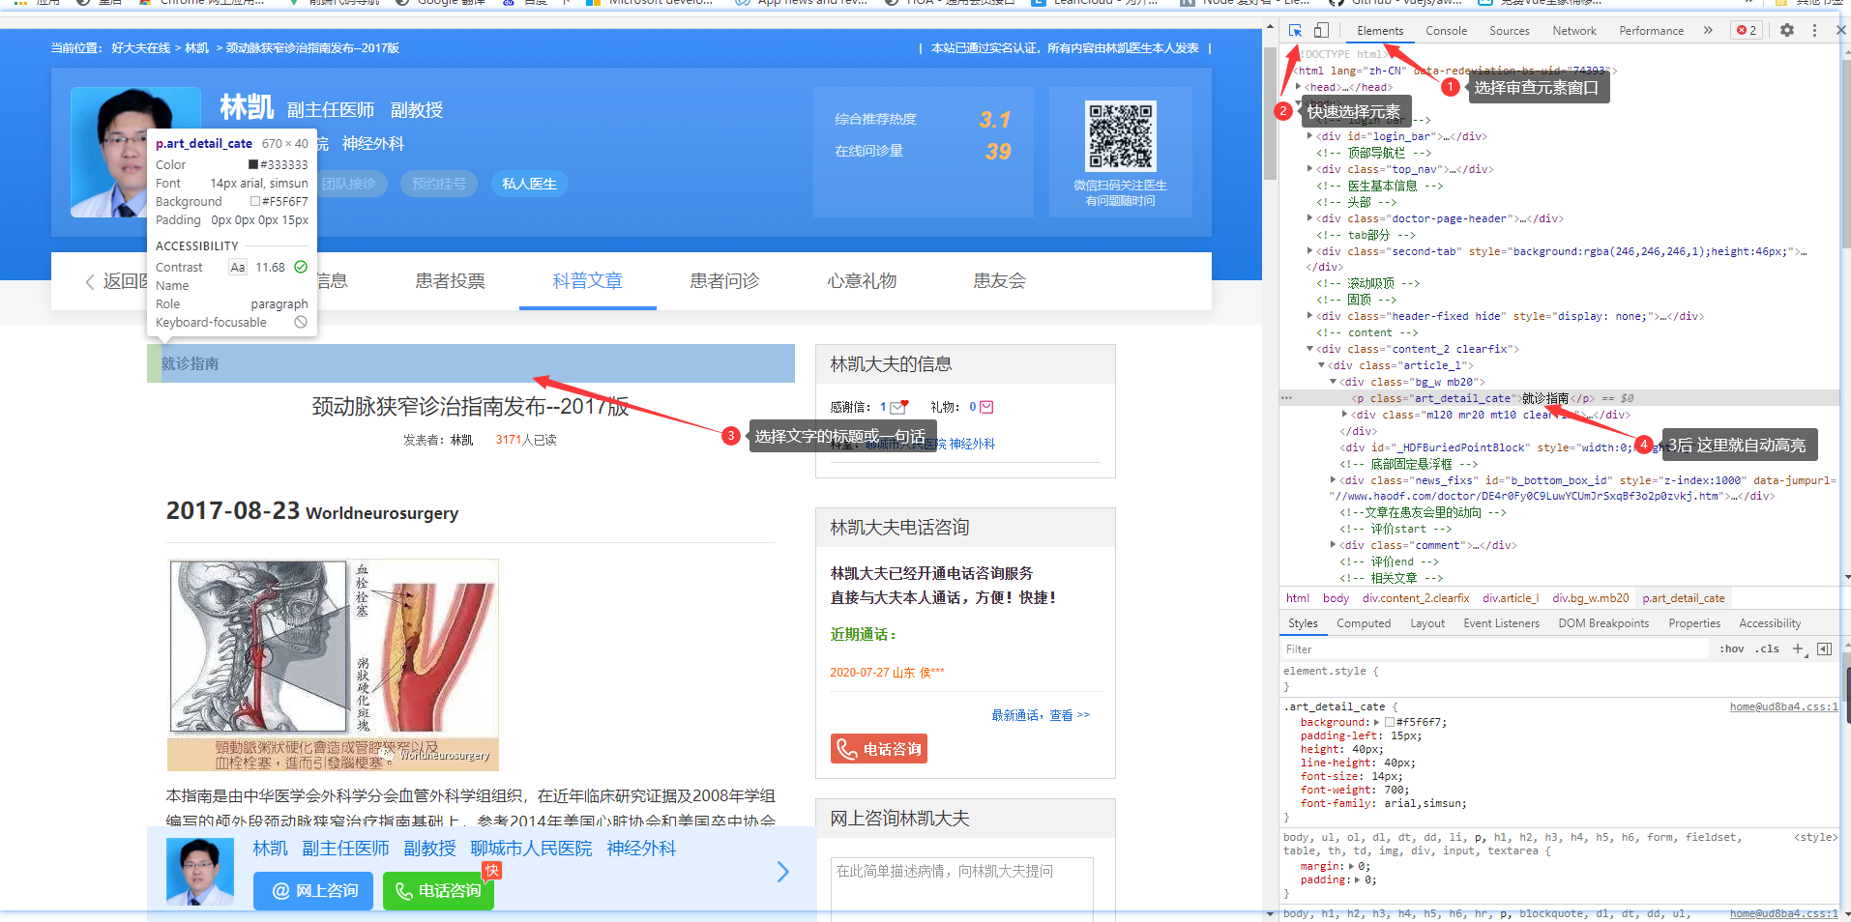1851x922 pixels.
Task: Show more DevTools tabs with chevron
Action: [1708, 31]
